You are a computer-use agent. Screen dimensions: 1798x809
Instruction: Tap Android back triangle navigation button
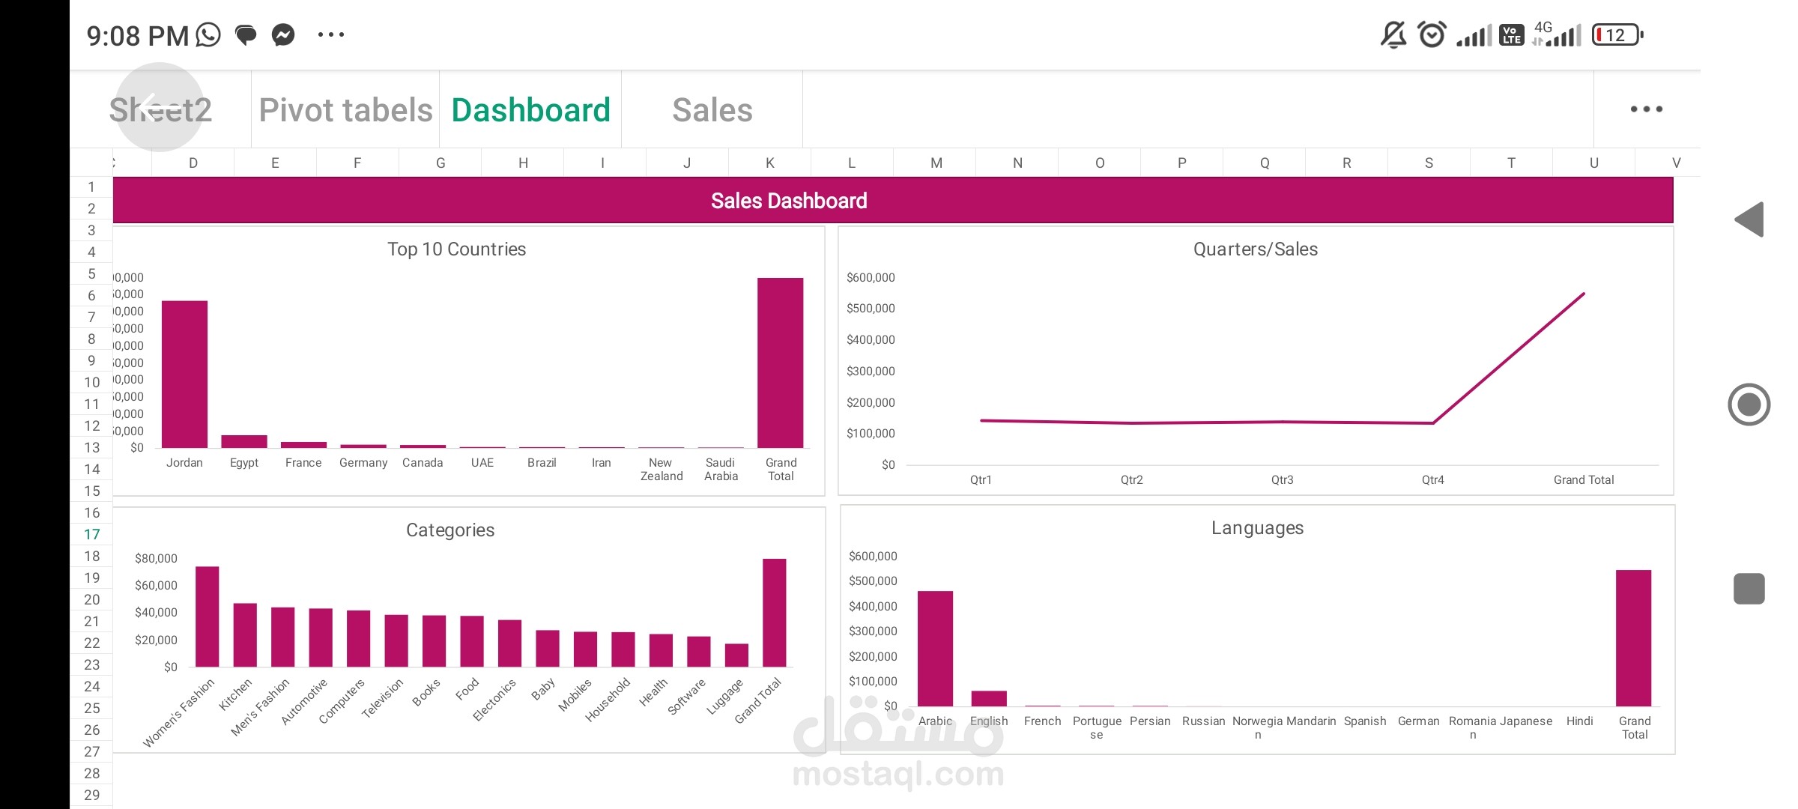click(1749, 219)
